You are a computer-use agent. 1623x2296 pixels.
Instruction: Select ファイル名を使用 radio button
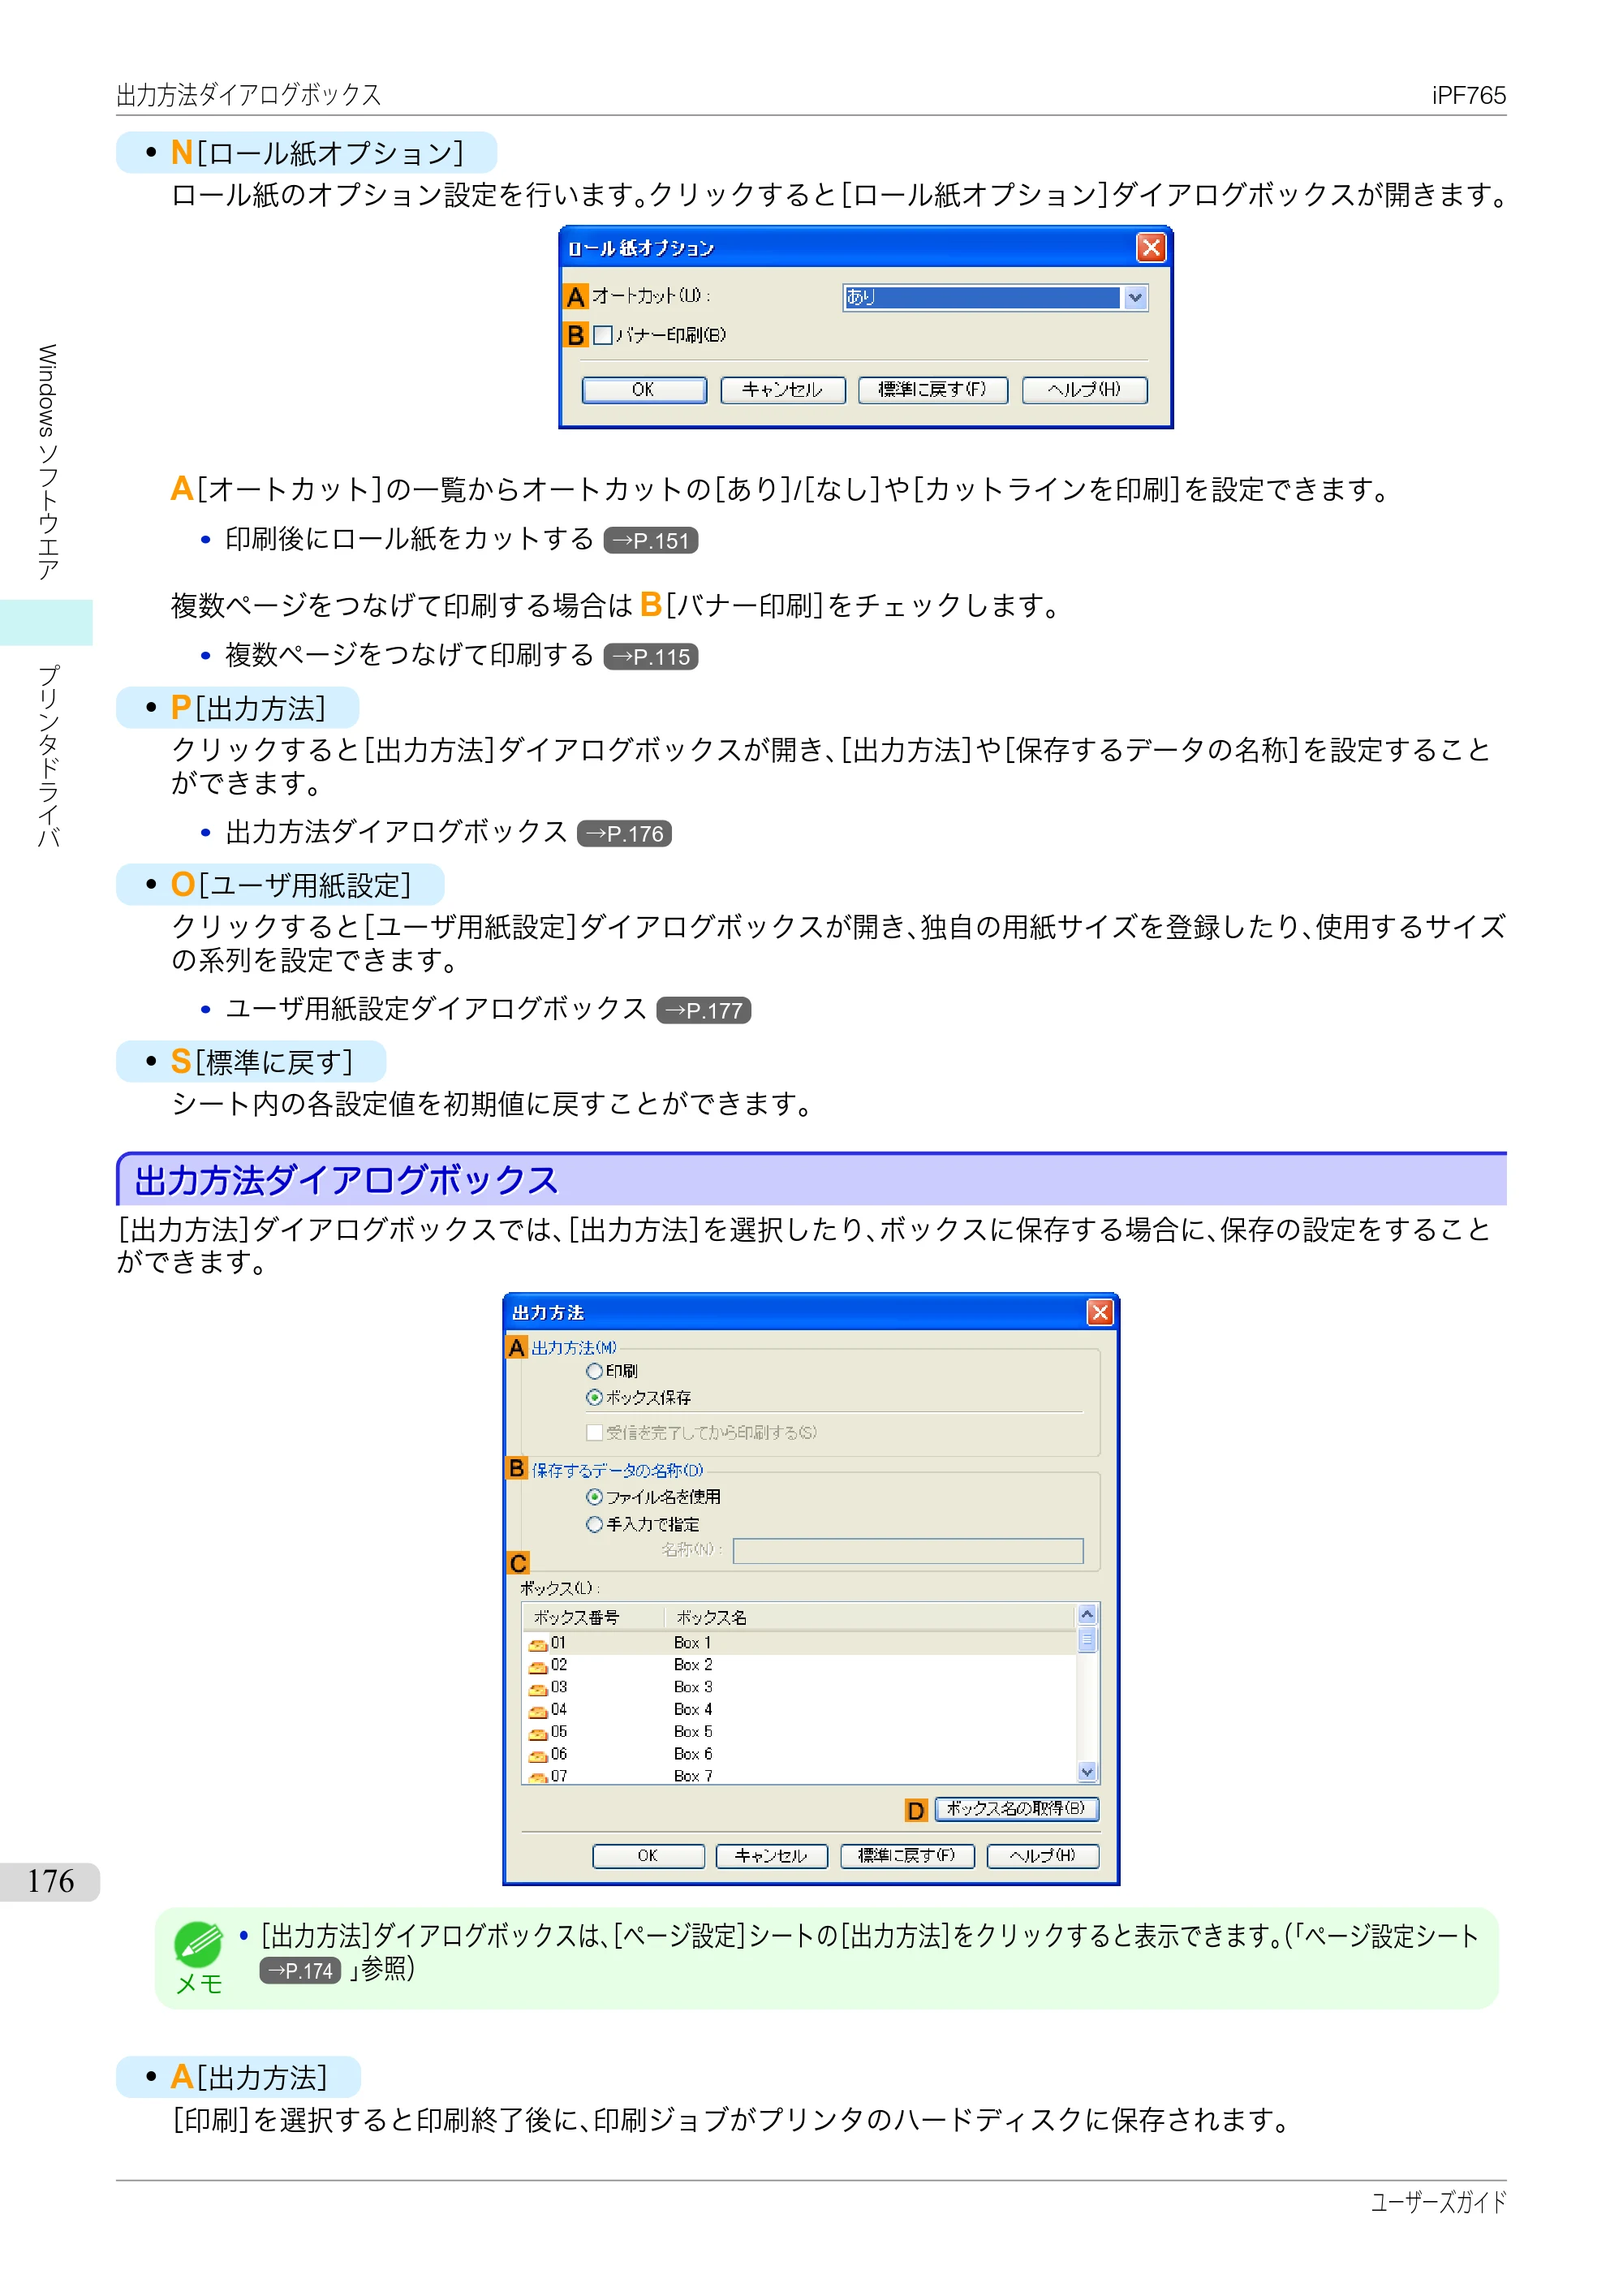[x=594, y=1497]
